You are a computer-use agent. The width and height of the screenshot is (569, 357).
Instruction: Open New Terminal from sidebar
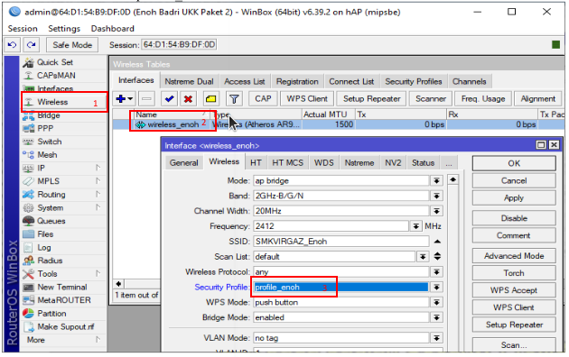(62, 287)
